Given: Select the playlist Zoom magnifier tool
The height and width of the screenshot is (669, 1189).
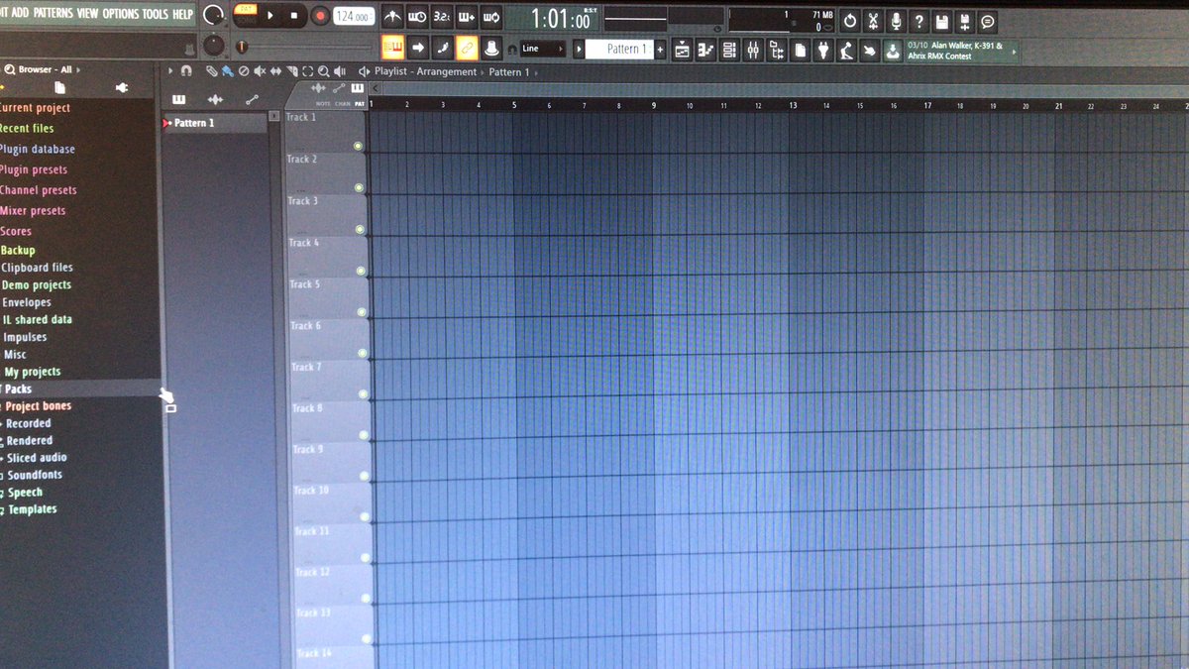Looking at the screenshot, I should tap(323, 71).
